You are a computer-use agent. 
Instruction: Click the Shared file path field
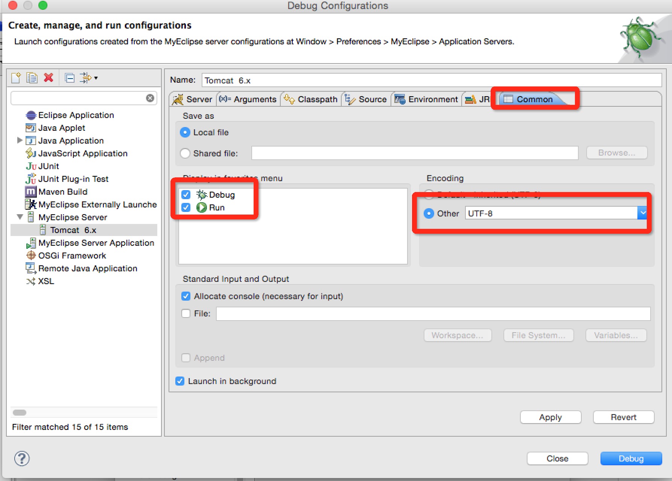[415, 153]
